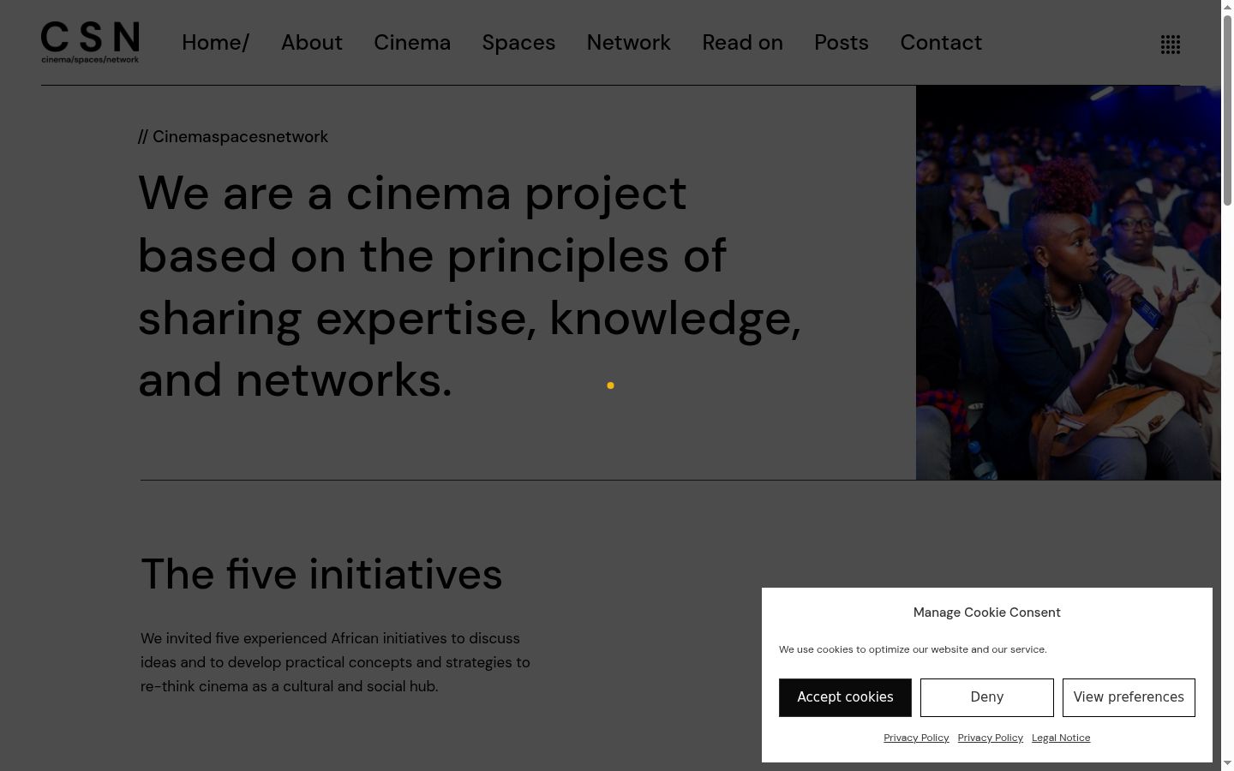
Task: Go to the Home/ menu item
Action: coord(215,43)
